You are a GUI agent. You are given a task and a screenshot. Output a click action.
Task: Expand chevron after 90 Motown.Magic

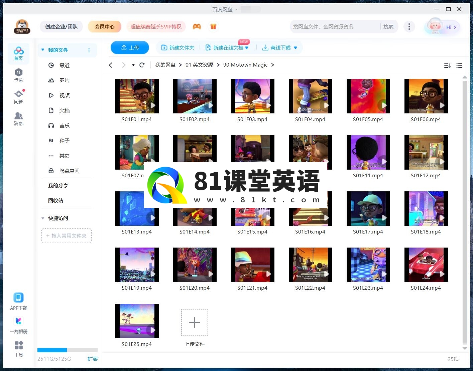273,65
